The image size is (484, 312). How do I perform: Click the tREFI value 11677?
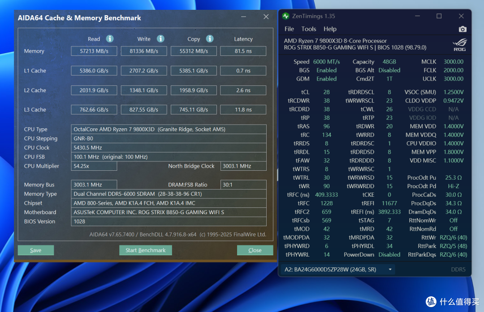point(389,203)
